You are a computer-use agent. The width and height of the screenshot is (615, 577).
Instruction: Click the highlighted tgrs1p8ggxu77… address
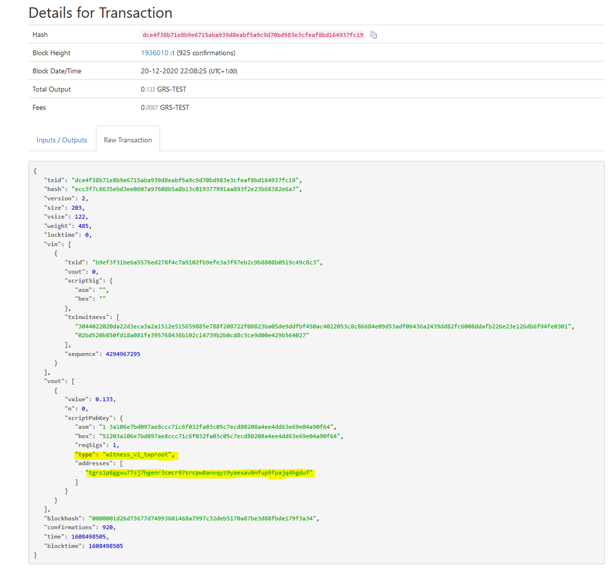[200, 473]
